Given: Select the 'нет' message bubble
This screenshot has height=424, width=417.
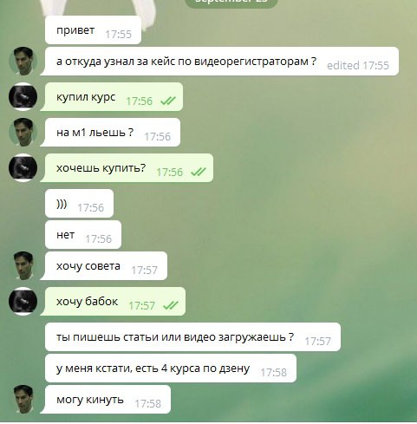Looking at the screenshot, I should 83,235.
